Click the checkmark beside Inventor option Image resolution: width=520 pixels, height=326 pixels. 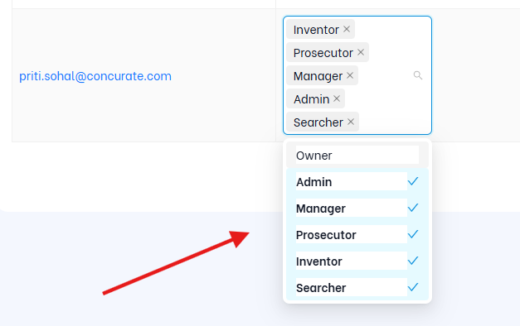[413, 261]
